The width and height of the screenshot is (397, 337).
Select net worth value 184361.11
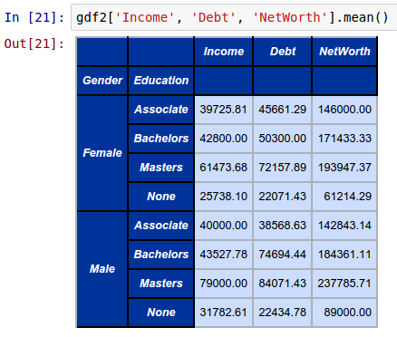[x=344, y=255]
